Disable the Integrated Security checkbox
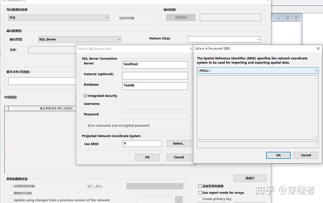This screenshot has height=203, width=323. pyautogui.click(x=85, y=96)
